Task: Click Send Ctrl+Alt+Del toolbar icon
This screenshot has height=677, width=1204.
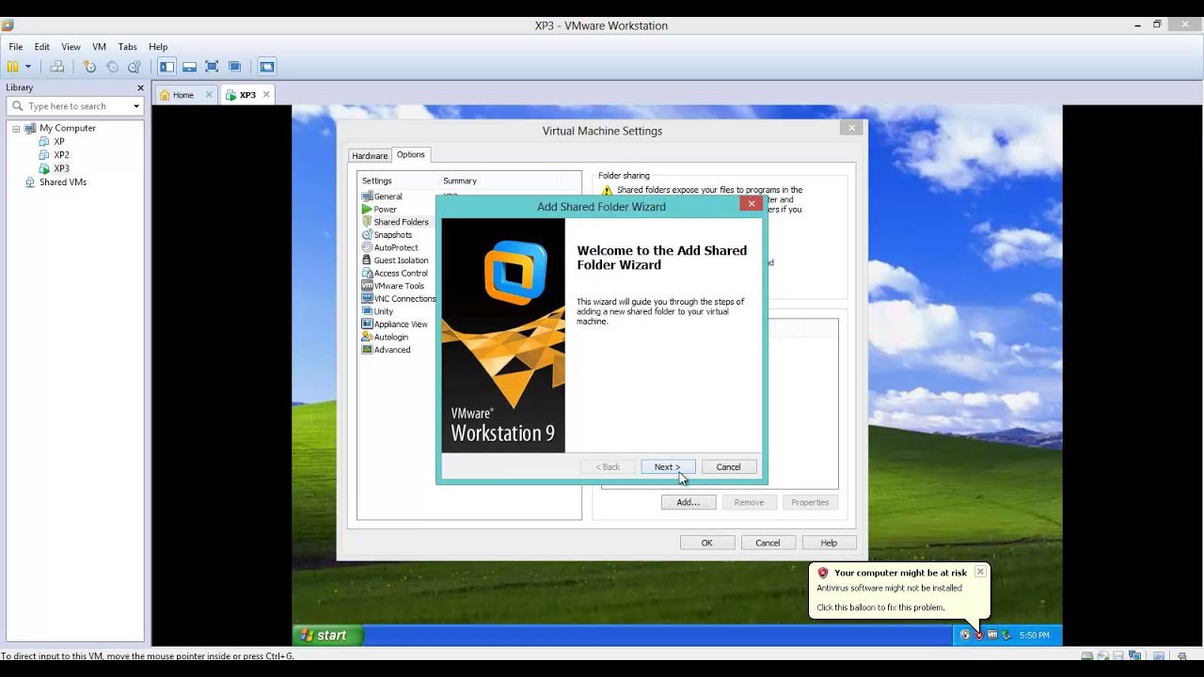Action: pyautogui.click(x=57, y=67)
